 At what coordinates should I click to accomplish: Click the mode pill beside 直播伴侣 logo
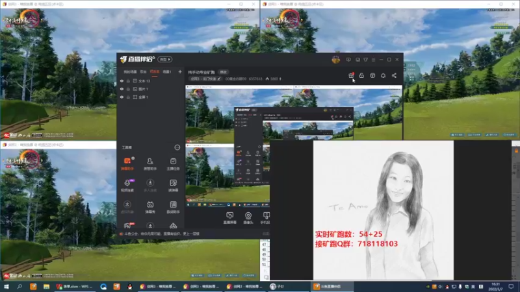(x=165, y=59)
